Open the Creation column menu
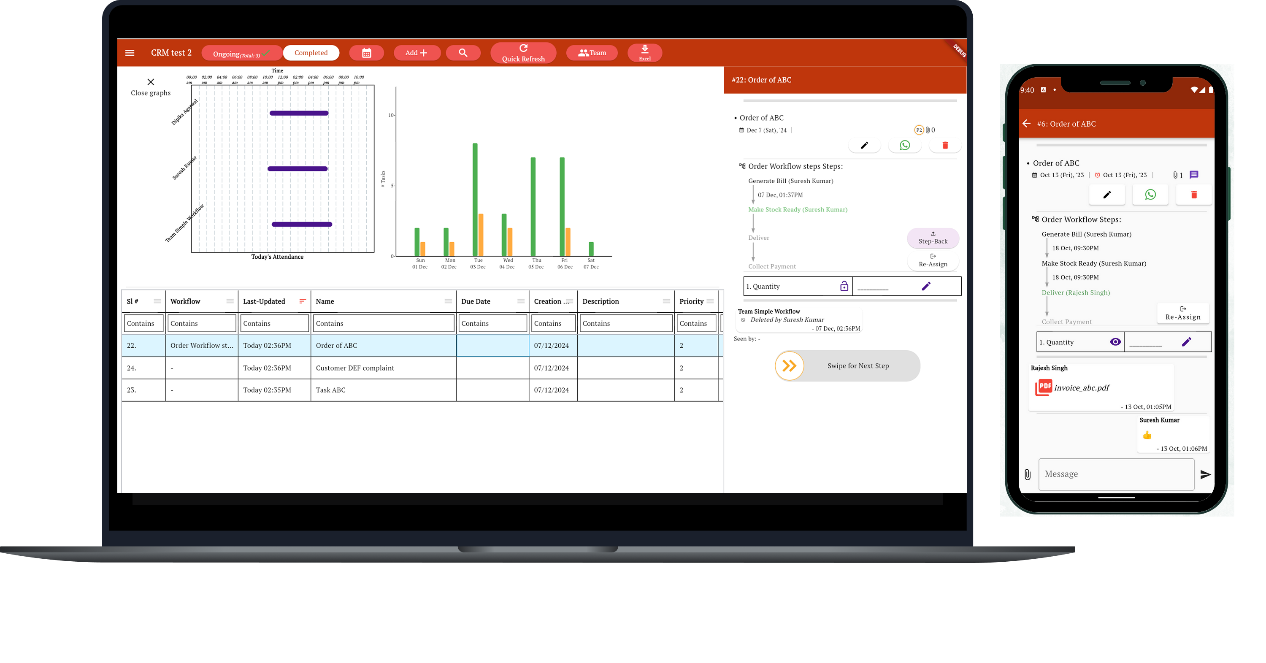1266x663 pixels. 570,301
